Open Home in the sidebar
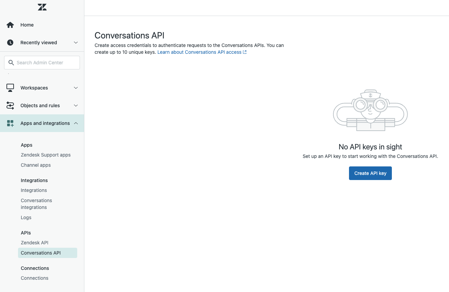This screenshot has width=449, height=292. (x=27, y=25)
